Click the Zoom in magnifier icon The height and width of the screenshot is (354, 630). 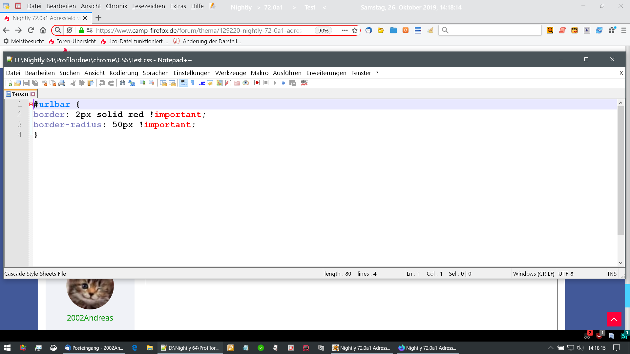click(143, 83)
